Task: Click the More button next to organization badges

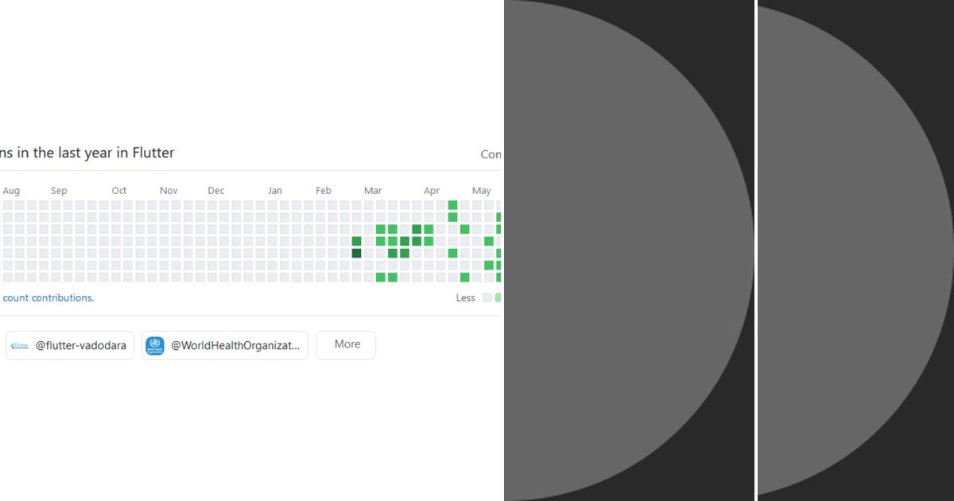Action: pyautogui.click(x=346, y=344)
